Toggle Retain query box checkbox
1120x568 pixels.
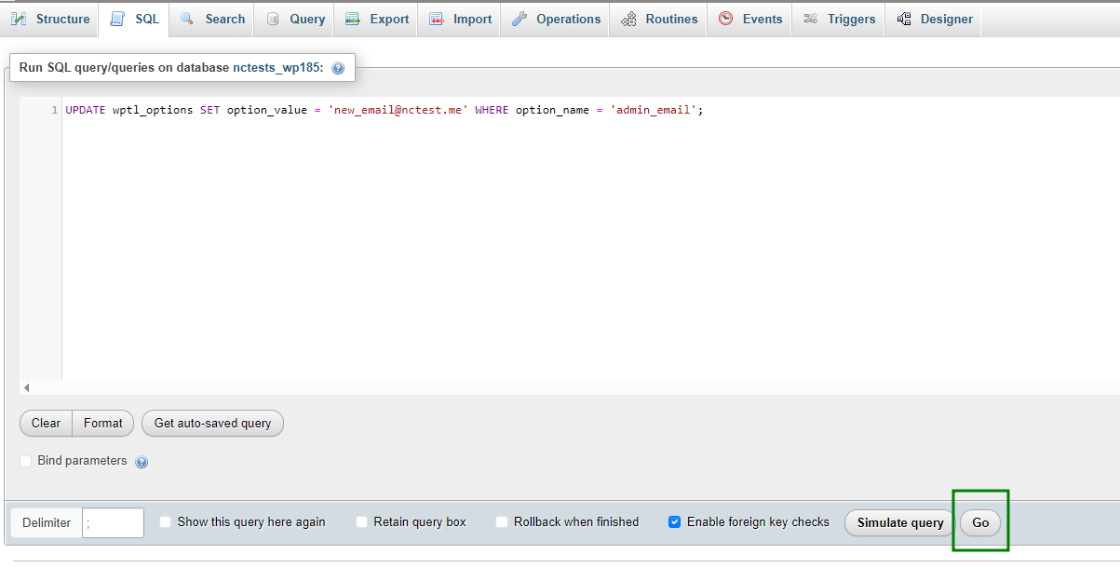coord(362,522)
